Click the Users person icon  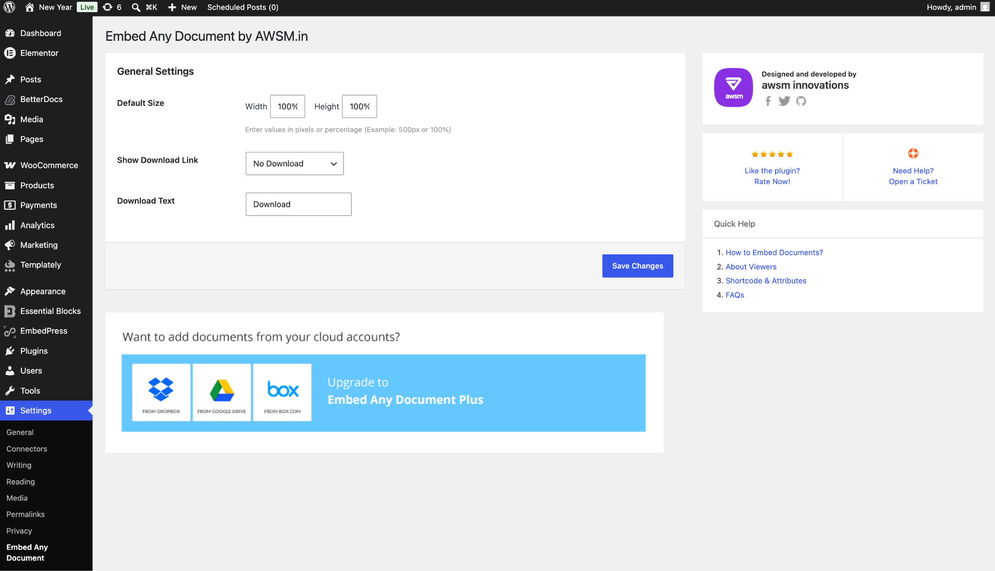pos(10,370)
